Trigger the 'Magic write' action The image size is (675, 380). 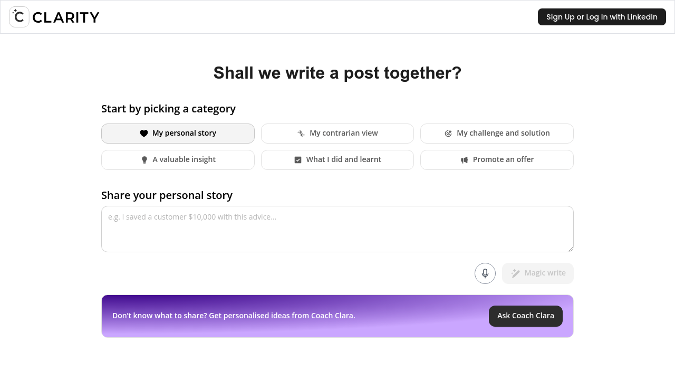[x=537, y=273]
